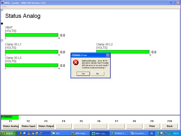Click No in the EDIABAS-Error dialog
The image size is (181, 136).
pos(98,74)
